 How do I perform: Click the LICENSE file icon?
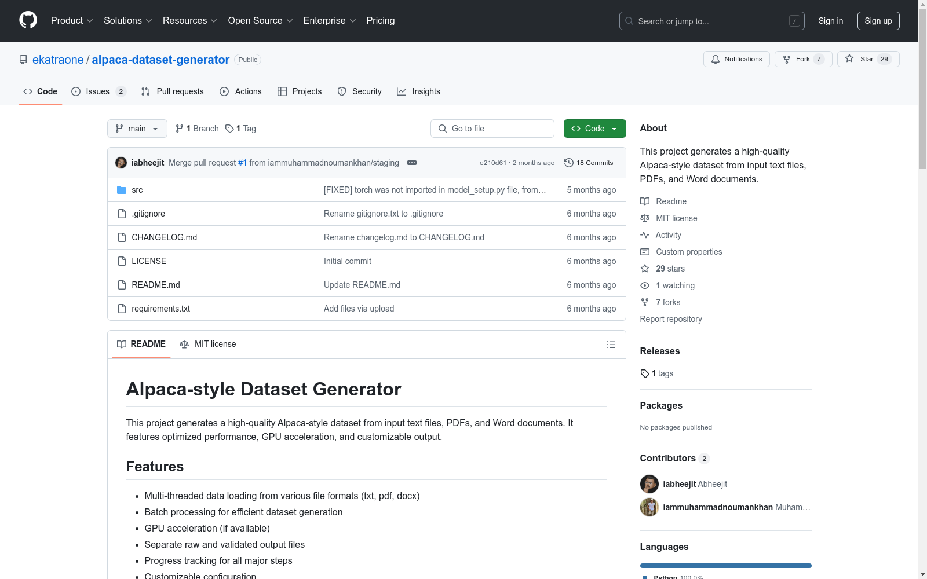point(122,261)
